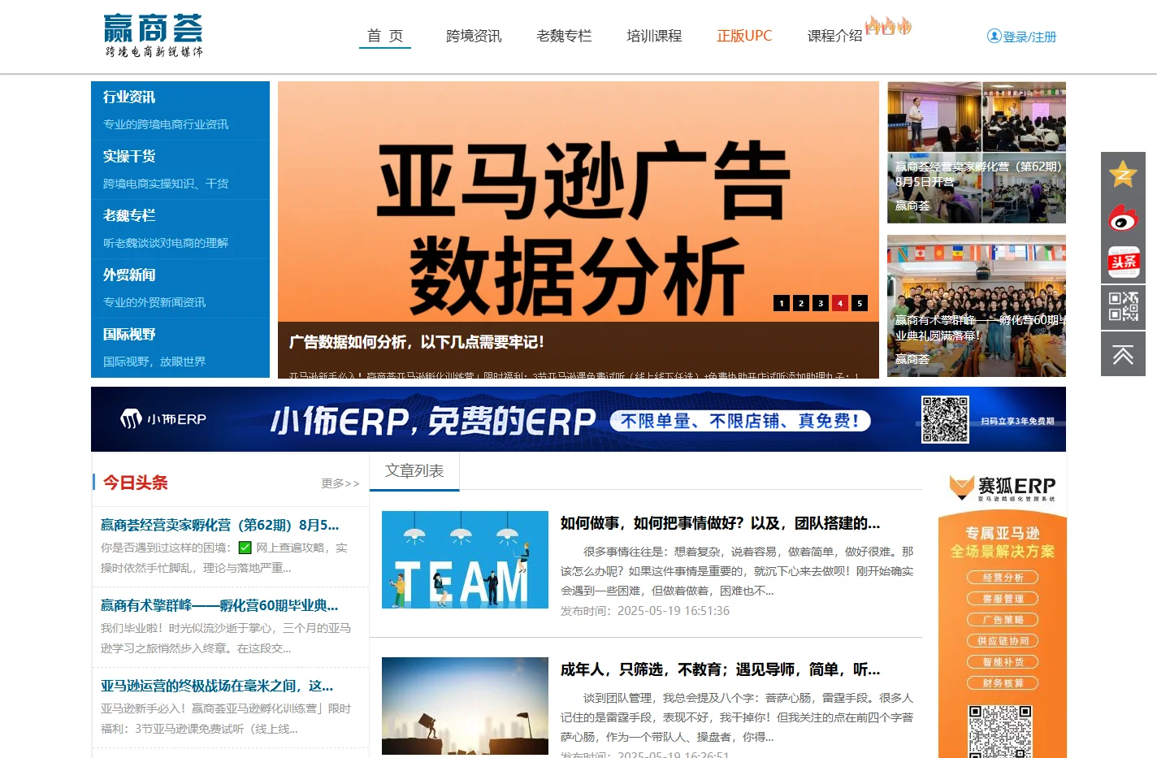Click the 赛狐ERP logo in sidebar ad
Screen dimensions: 1157x758
pos(1003,487)
